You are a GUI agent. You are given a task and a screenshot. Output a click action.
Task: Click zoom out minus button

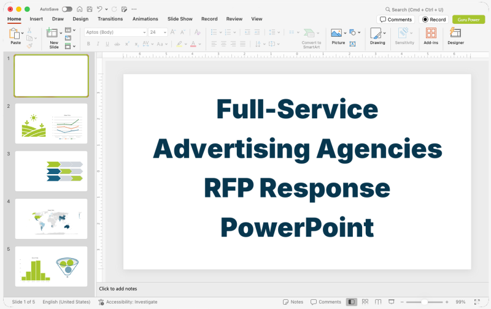pos(402,302)
